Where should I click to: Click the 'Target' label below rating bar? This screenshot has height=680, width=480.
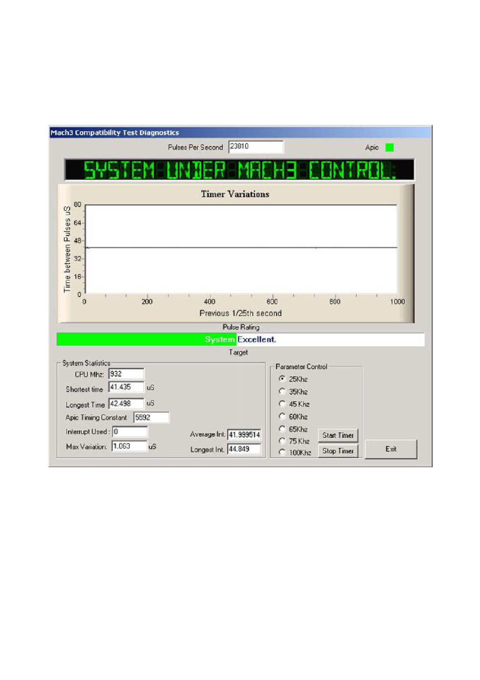click(x=238, y=352)
